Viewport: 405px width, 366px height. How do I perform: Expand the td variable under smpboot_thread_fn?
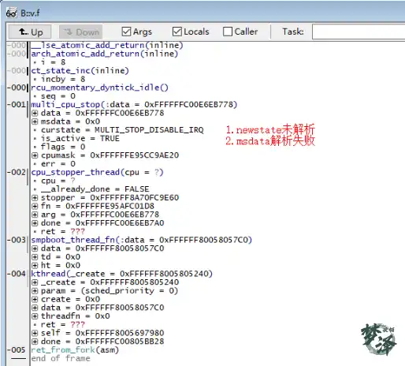point(35,257)
